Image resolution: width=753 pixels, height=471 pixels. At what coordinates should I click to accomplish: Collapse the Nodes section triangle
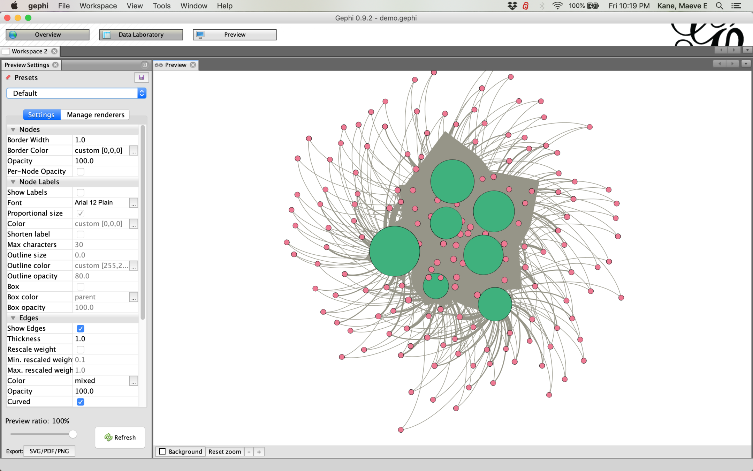pyautogui.click(x=13, y=129)
